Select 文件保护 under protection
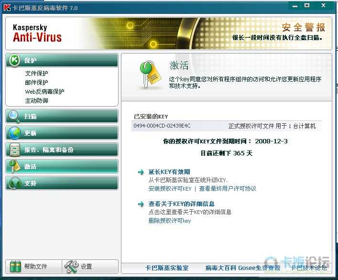 pos(36,73)
